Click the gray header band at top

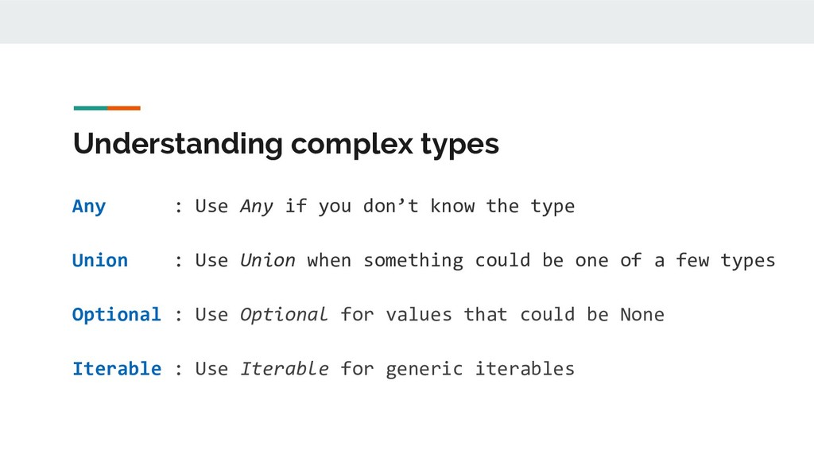pos(407,21)
